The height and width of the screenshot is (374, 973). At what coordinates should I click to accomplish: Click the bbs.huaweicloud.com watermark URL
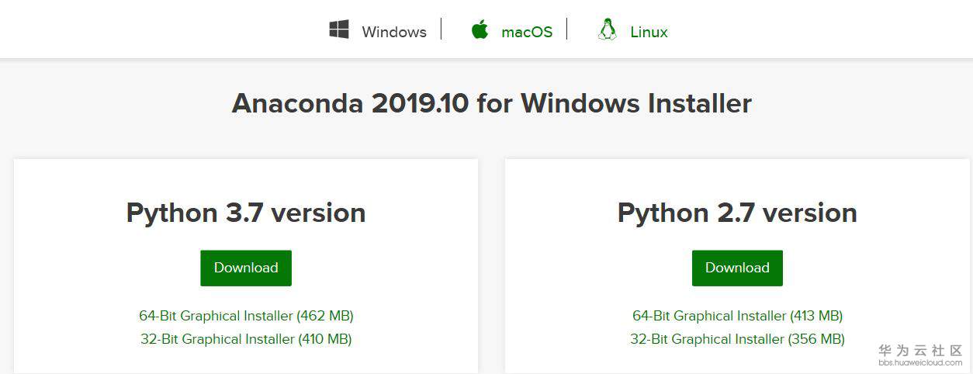coord(920,362)
